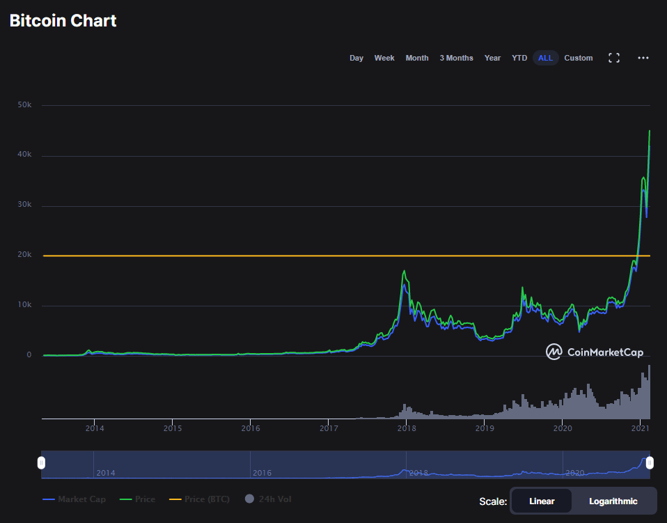Viewport: 667px width, 523px height.
Task: Select the Day time range
Action: coord(356,58)
